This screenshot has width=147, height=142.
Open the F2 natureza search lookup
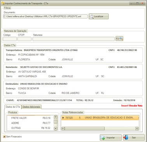119,39
